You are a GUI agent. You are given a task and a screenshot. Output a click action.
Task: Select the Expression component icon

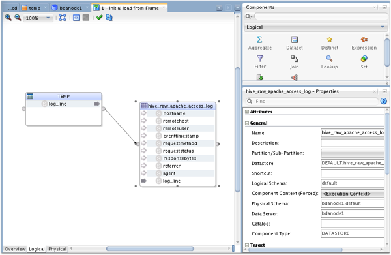click(x=364, y=39)
